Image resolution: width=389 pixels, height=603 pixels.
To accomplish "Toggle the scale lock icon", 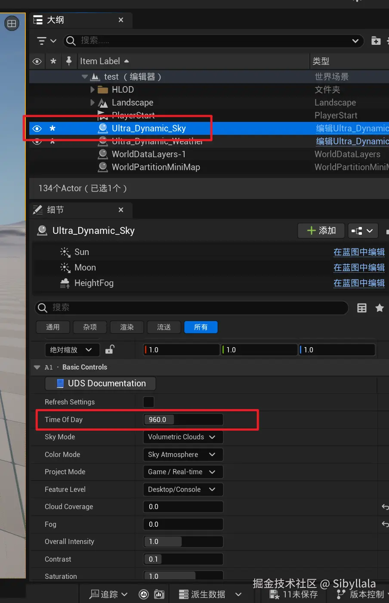I will click(x=110, y=349).
